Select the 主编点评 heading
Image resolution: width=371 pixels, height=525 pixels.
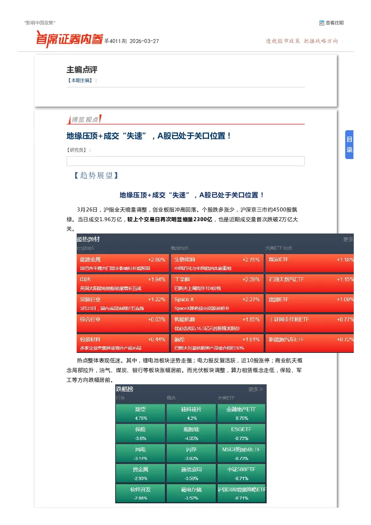(x=82, y=70)
